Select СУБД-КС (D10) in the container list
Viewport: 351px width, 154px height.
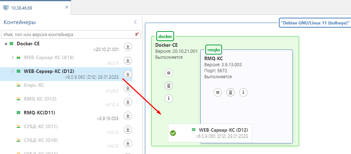tap(41, 141)
